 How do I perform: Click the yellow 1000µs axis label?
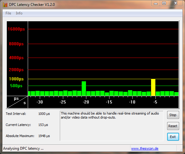pos(16,79)
